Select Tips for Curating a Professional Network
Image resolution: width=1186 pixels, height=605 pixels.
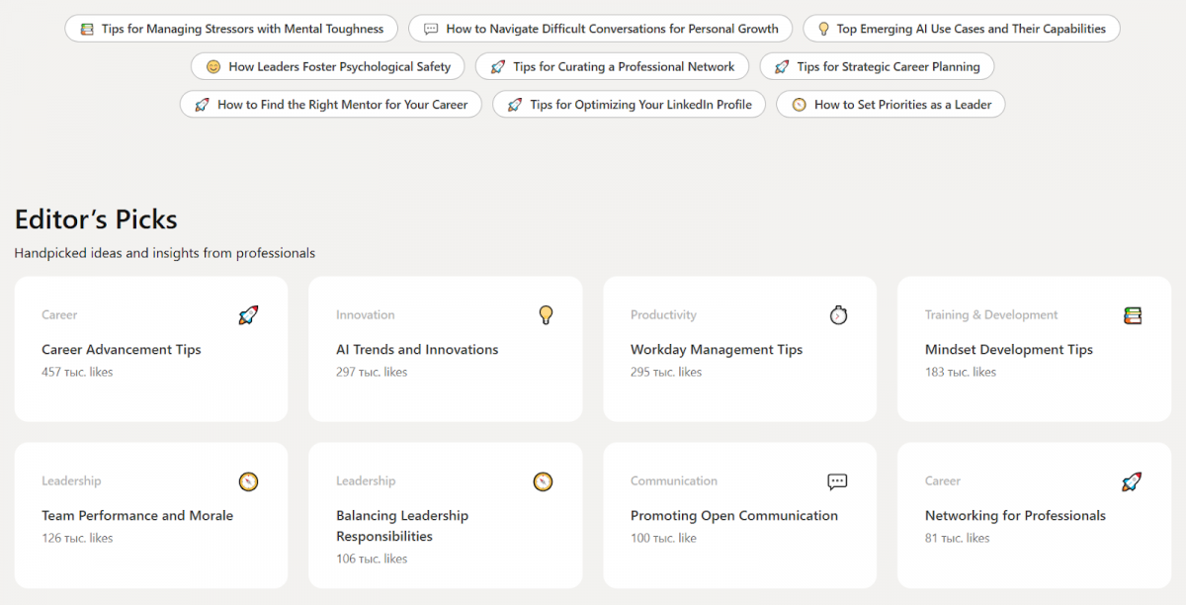click(x=612, y=66)
